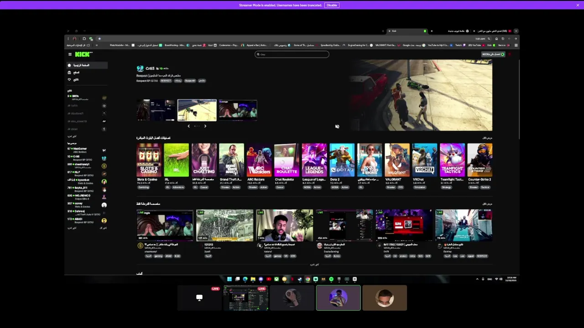Open the Grand Theft Auto category card
This screenshot has width=584, height=328.
point(231,159)
